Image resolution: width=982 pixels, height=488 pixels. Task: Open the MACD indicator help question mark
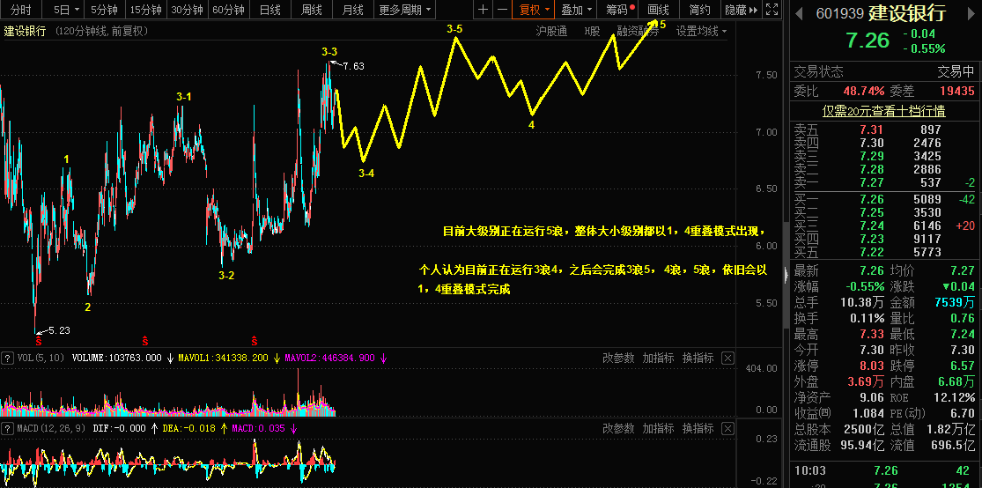[8, 428]
